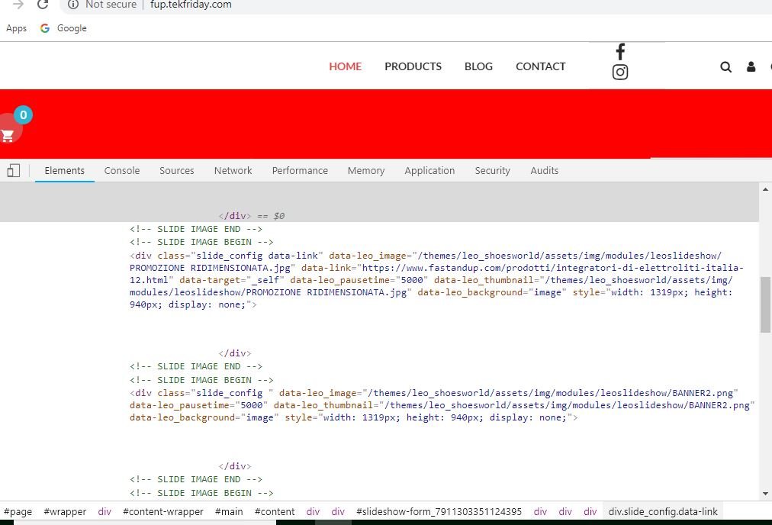Screen dimensions: 772x525
Task: Select #wrapper in the breadcrumb
Action: (x=65, y=512)
